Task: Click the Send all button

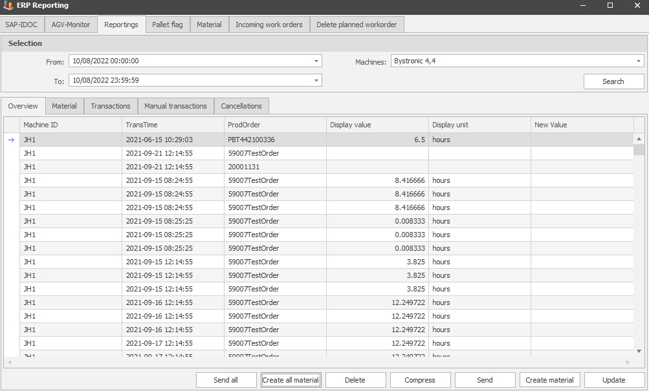Action: point(226,380)
